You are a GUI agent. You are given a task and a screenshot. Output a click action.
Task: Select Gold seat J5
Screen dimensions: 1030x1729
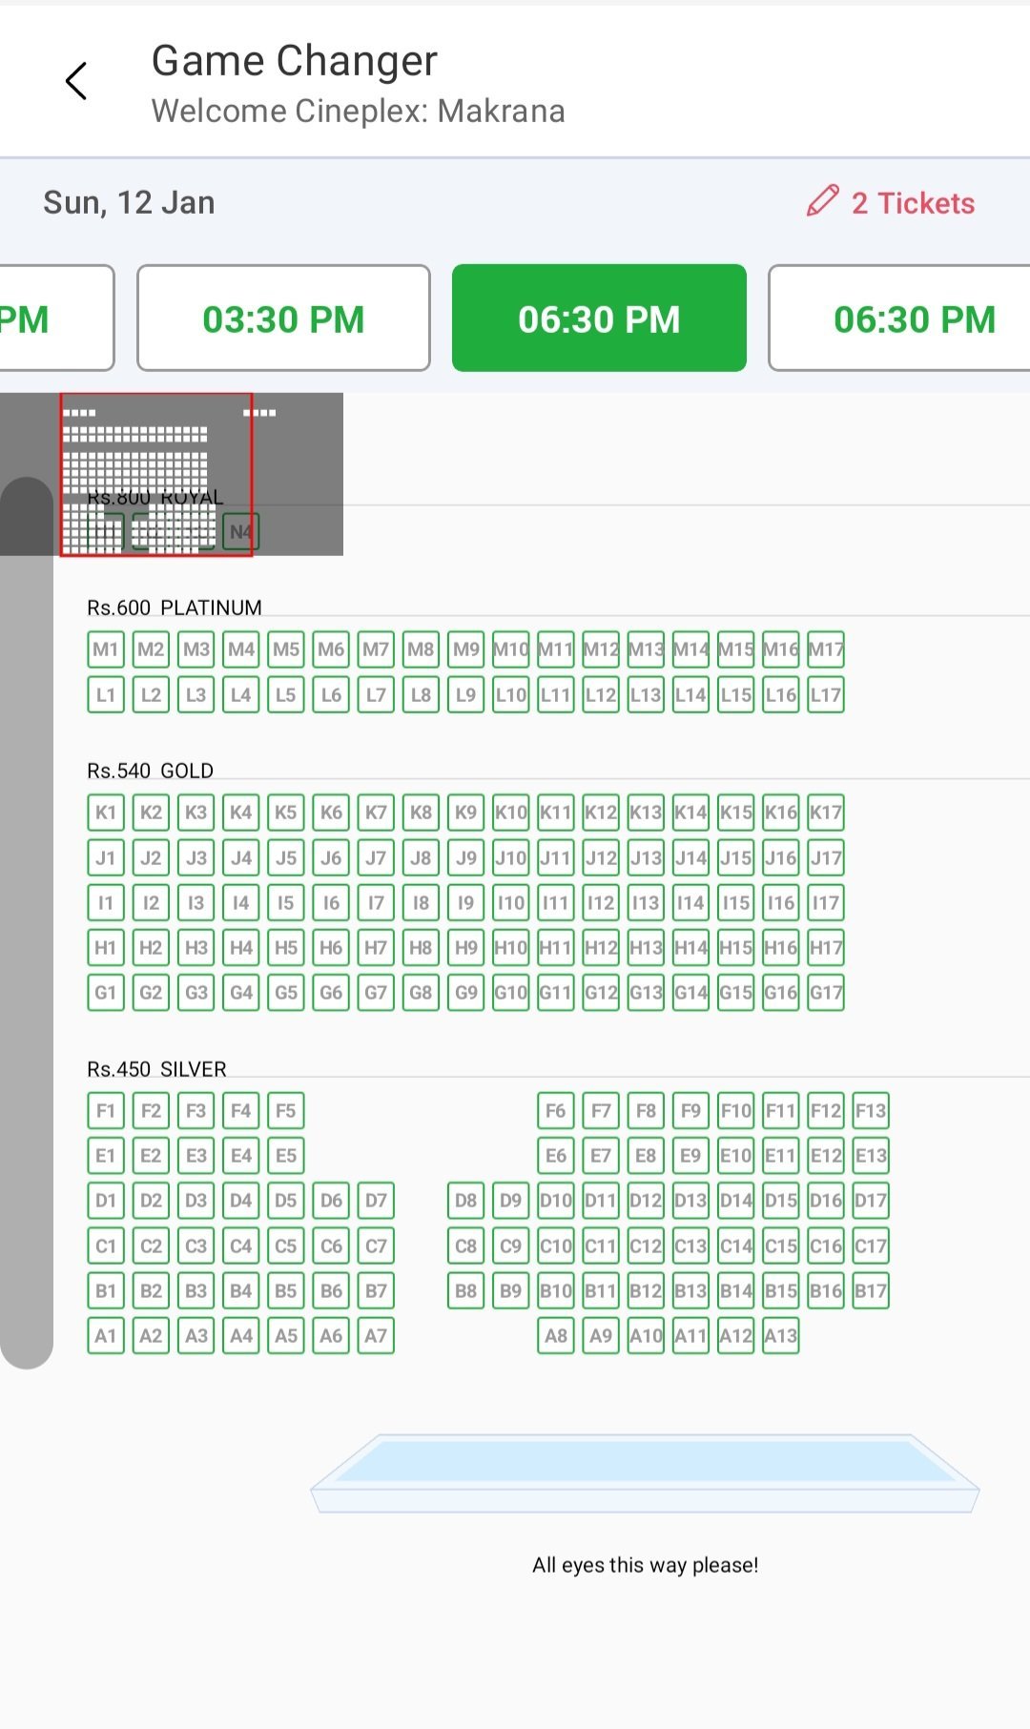[286, 857]
